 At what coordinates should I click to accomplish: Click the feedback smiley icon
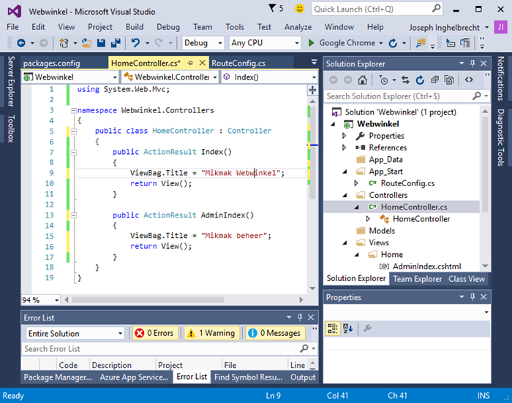pyautogui.click(x=299, y=9)
